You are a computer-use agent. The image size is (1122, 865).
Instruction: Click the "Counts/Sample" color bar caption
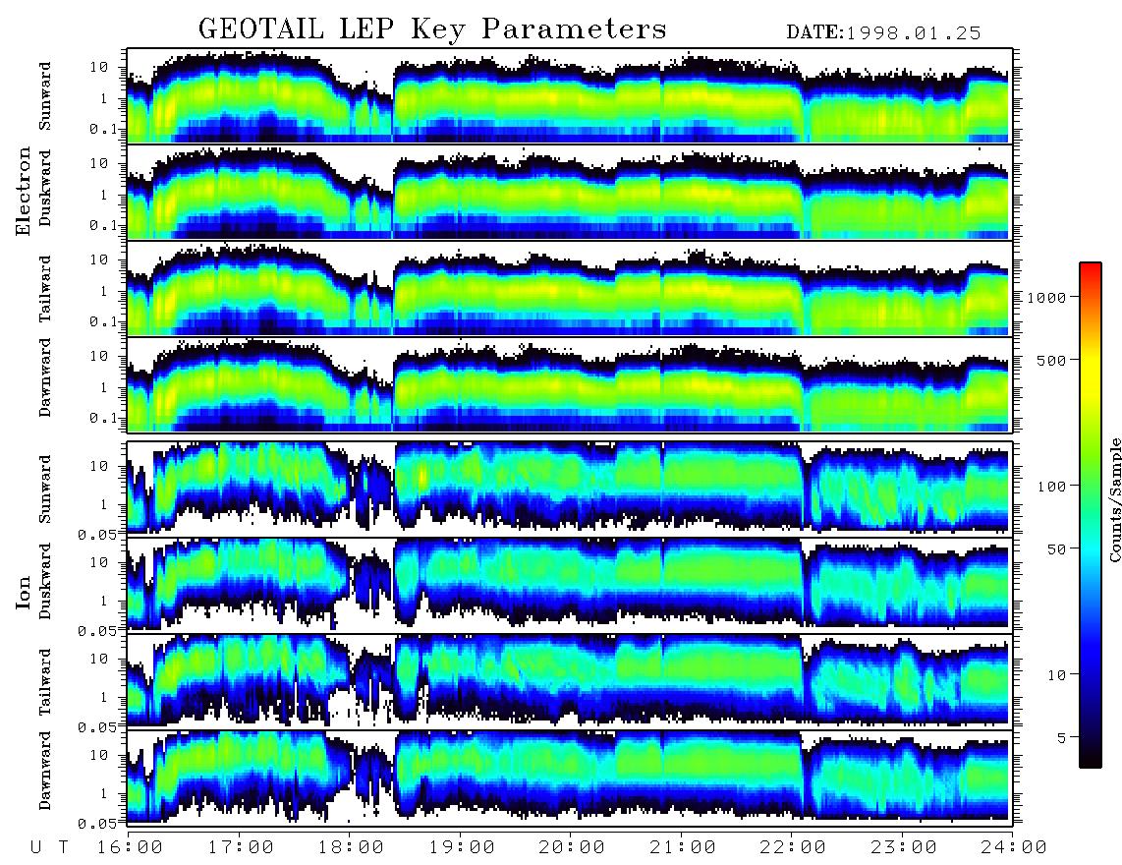coord(1114,499)
